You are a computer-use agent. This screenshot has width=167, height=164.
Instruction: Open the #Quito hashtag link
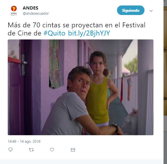pos(54,33)
